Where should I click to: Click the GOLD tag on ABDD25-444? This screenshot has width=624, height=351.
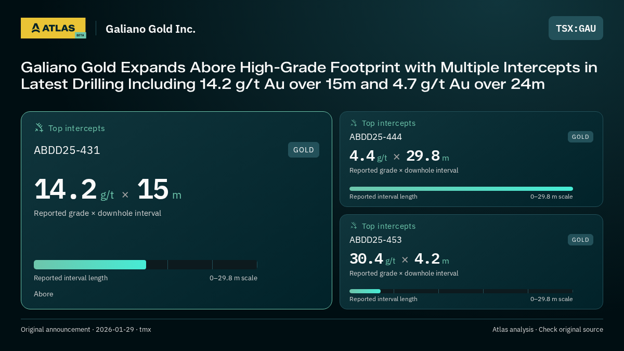(580, 137)
